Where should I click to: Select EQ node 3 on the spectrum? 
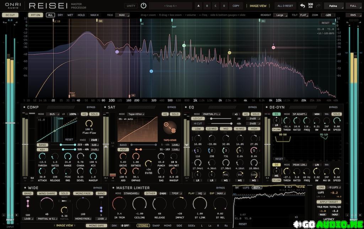(x=184, y=46)
